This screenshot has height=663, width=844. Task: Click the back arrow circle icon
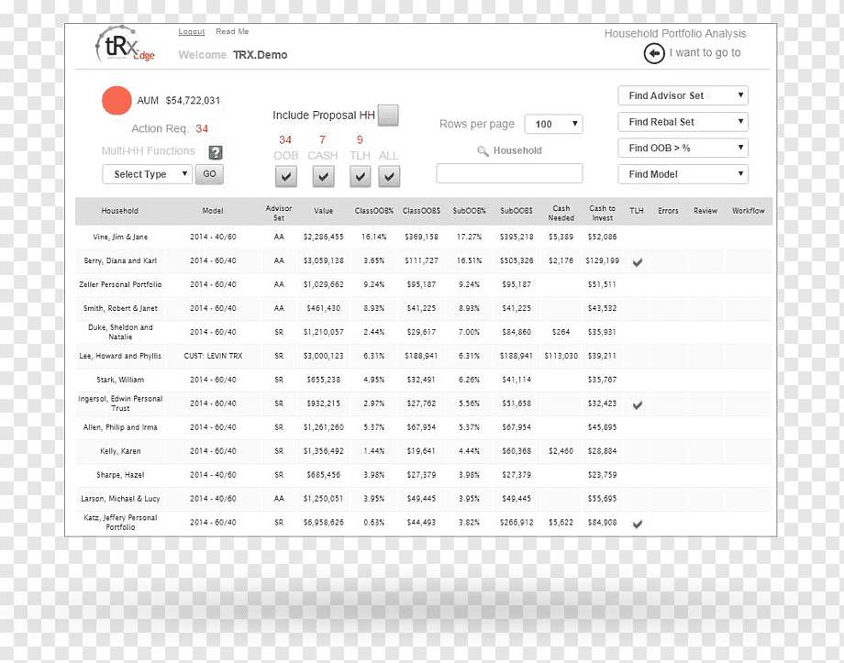[654, 53]
